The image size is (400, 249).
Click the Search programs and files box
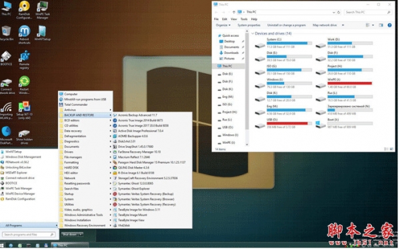pos(29,235)
